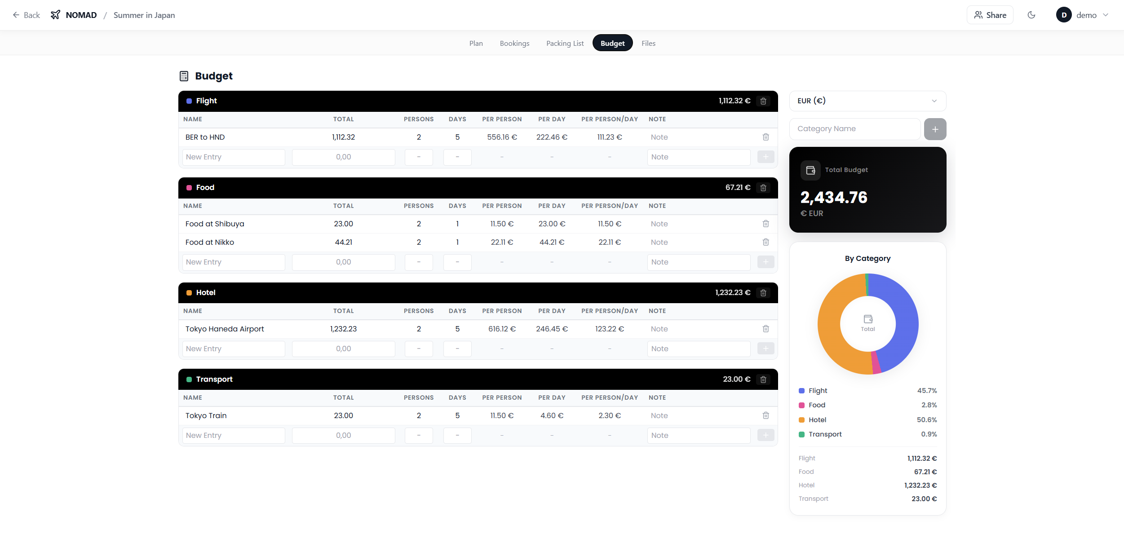Focus the Category Name input field
The height and width of the screenshot is (556, 1124).
point(854,129)
